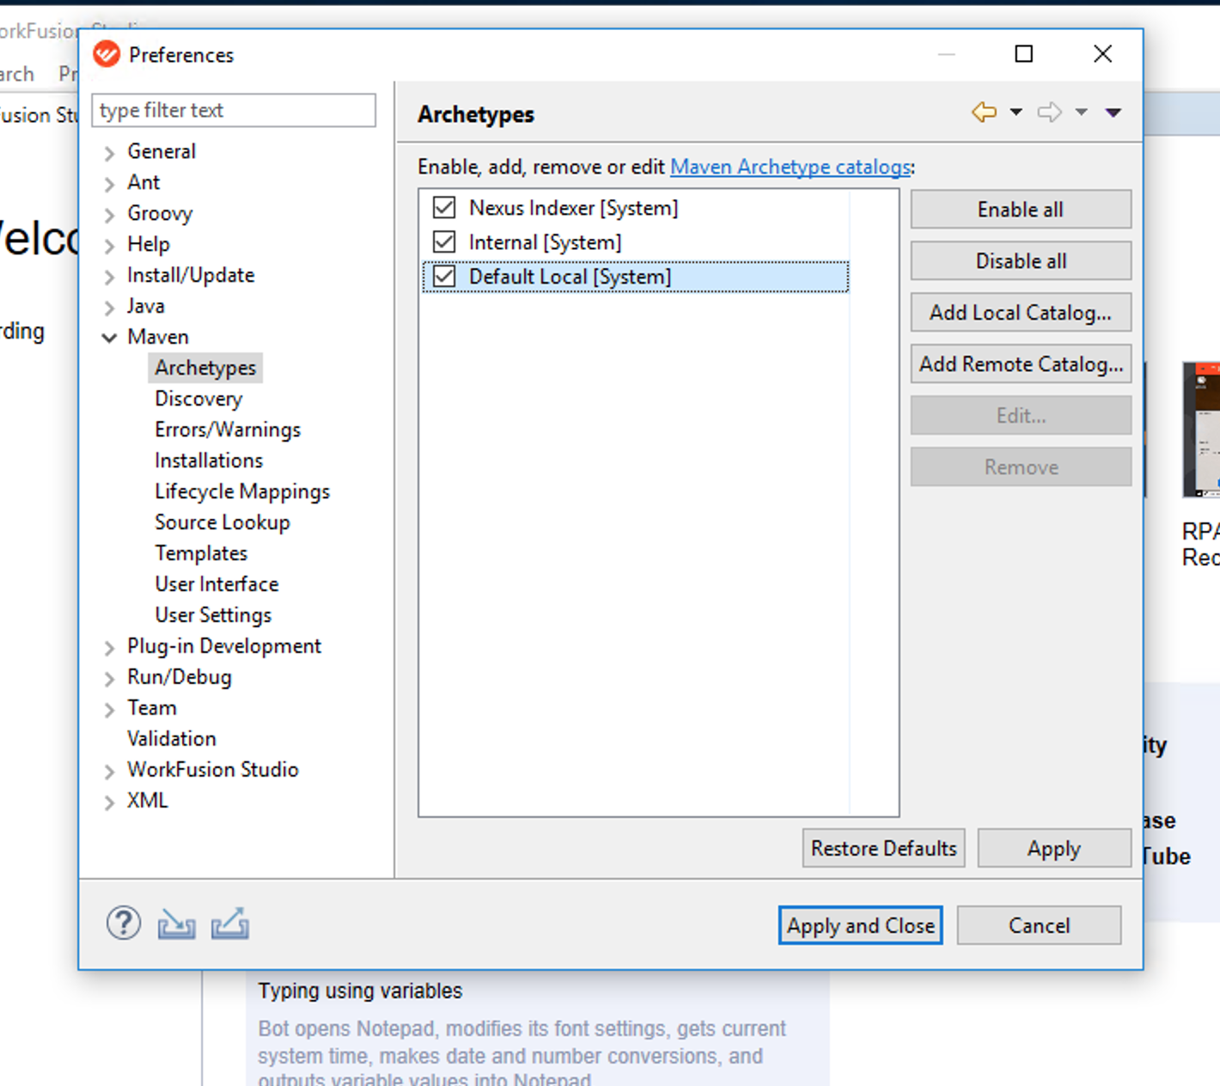Click the Edit... button

point(1021,416)
